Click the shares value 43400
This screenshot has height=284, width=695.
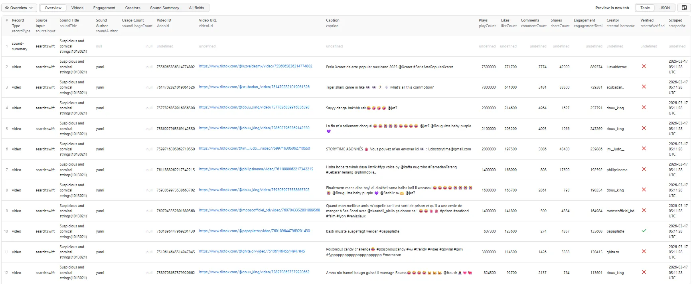click(x=564, y=149)
